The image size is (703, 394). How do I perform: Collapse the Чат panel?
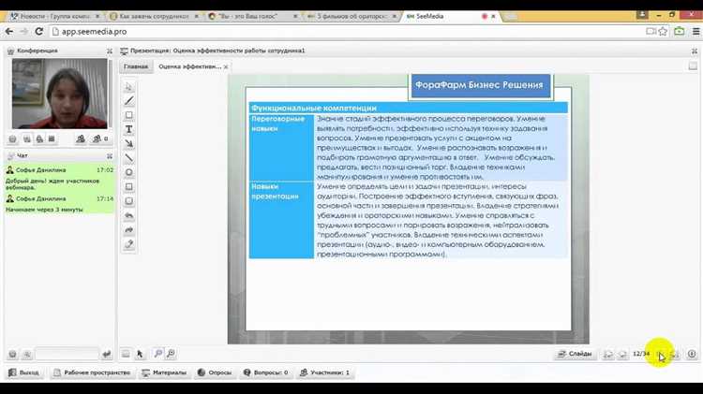[110, 156]
